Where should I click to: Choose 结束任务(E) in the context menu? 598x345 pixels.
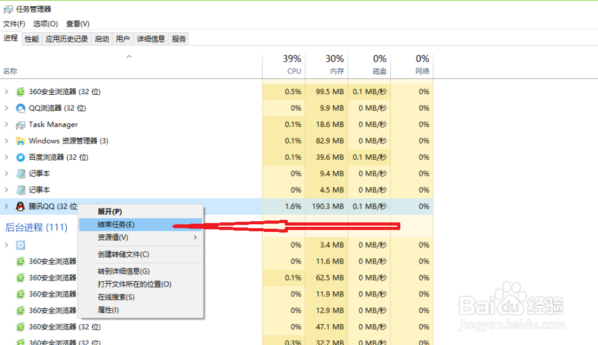140,224
